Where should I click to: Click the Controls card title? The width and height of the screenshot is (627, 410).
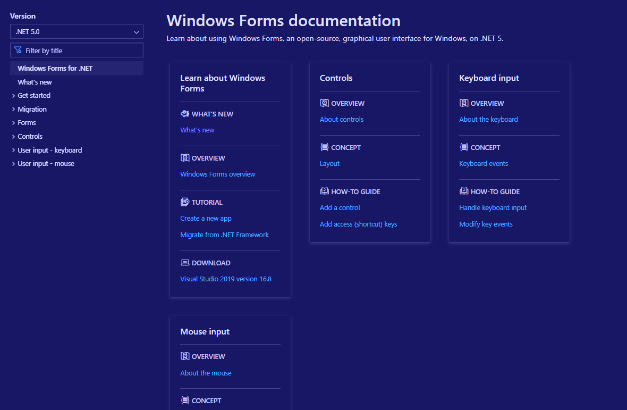(336, 78)
